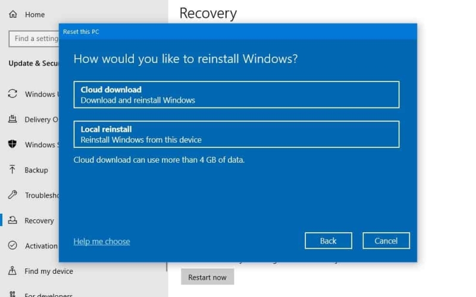The width and height of the screenshot is (476, 297).
Task: Click the Activation checkmark icon
Action: click(12, 245)
